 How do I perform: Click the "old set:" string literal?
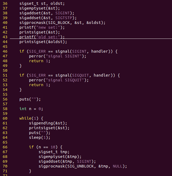[50, 37]
